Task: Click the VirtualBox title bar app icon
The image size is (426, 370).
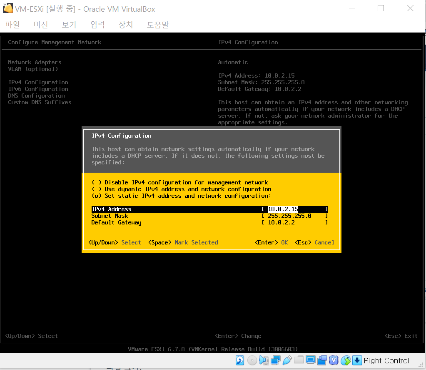Action: [7, 8]
